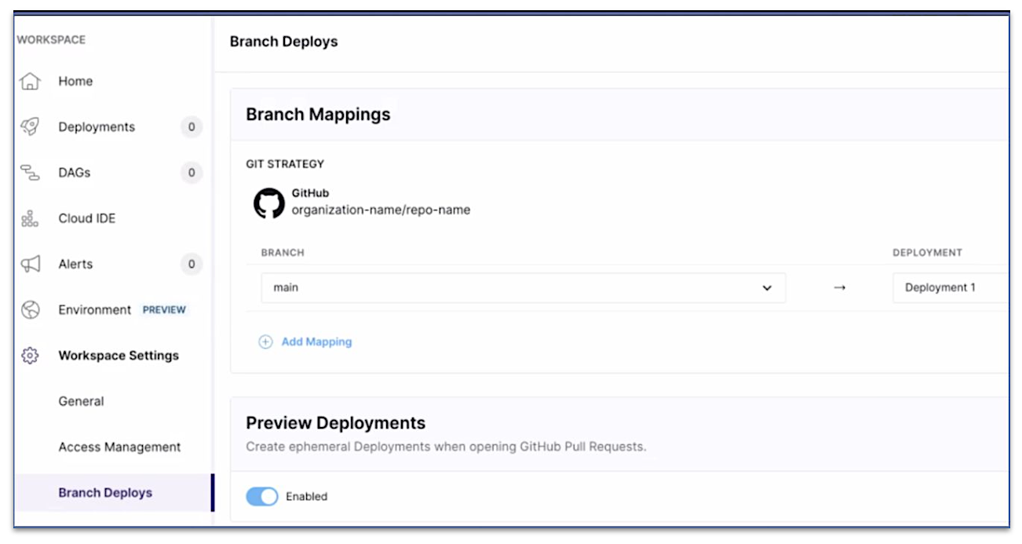This screenshot has height=544, width=1022.
Task: Expand the branch dropdown chevron arrow
Action: 767,288
